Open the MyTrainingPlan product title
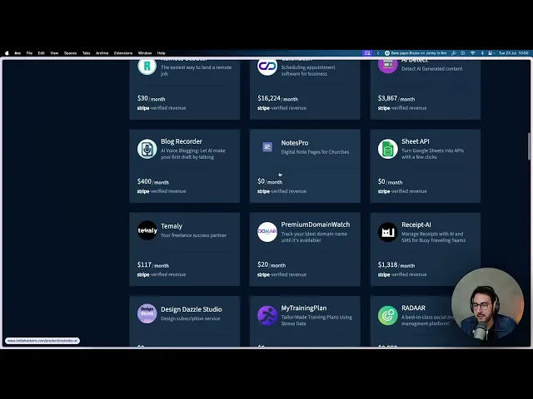The width and height of the screenshot is (533, 399). pyautogui.click(x=303, y=308)
